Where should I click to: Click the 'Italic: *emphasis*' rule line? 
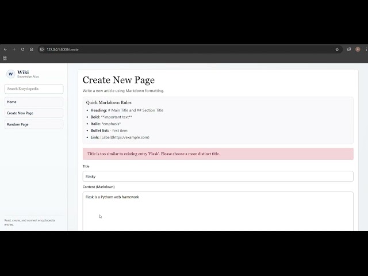pos(106,124)
